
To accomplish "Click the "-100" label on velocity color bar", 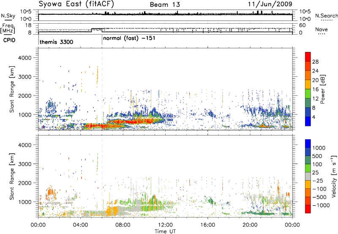I will pos(319,189).
